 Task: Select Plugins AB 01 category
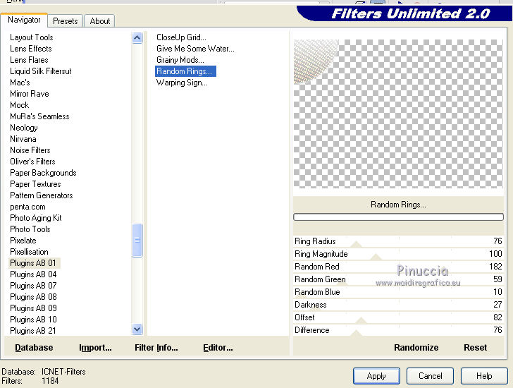pyautogui.click(x=33, y=263)
